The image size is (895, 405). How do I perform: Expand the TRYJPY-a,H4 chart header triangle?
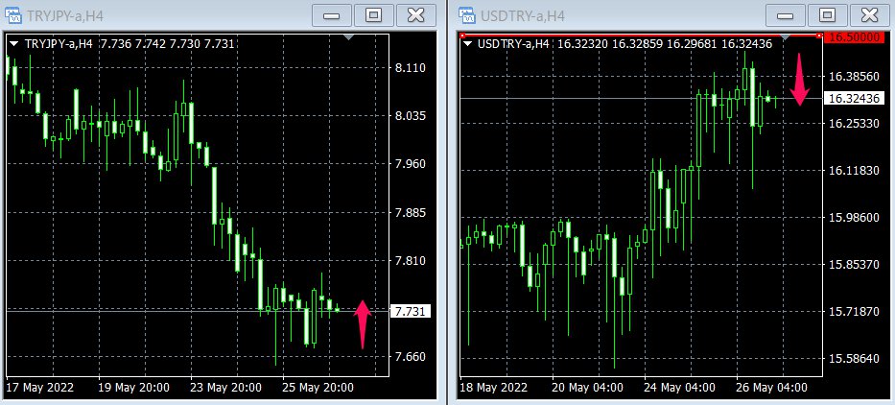coord(15,43)
